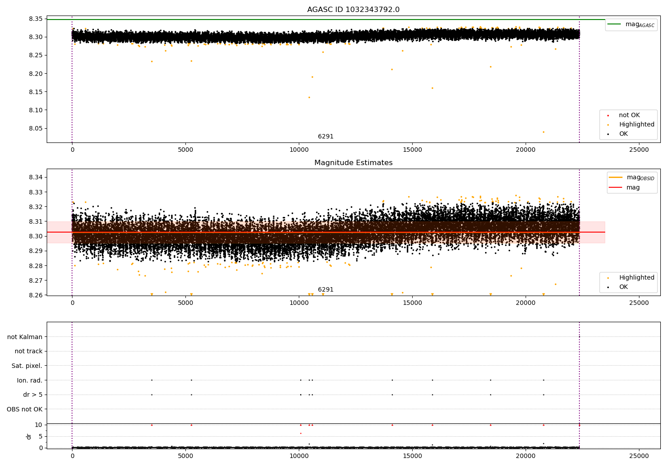Screen dimensions: 667x466
Task: Click the 'dr' axis label in bottom plot
Action: (29, 436)
